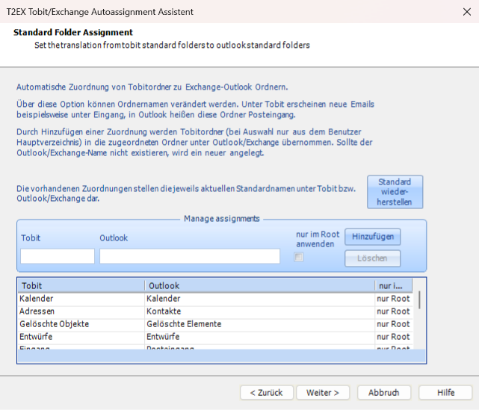
Task: Click nur Root in Gelöschte Objekte row
Action: pyautogui.click(x=393, y=324)
